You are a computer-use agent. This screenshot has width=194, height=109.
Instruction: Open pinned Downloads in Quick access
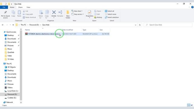click(x=12, y=39)
